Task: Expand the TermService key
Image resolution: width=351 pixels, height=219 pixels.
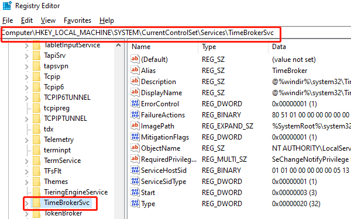Action: pyautogui.click(x=27, y=161)
